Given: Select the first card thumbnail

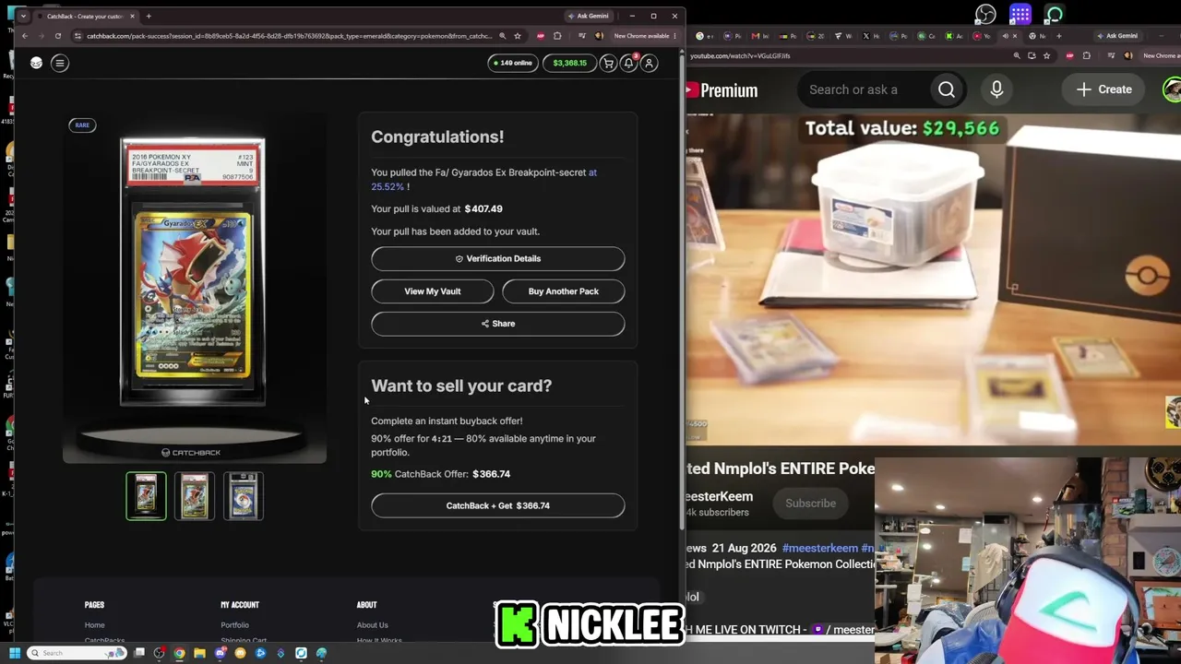Looking at the screenshot, I should point(146,496).
